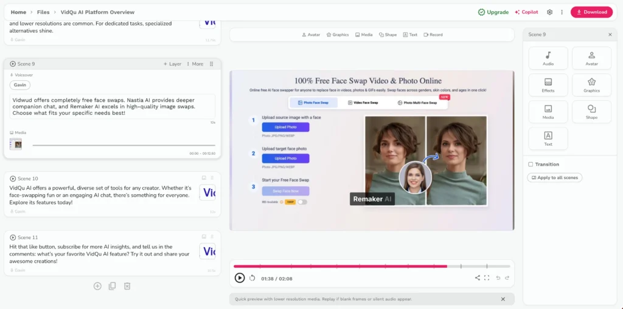Dismiss the quick preview notice
The image size is (623, 309).
[503, 299]
